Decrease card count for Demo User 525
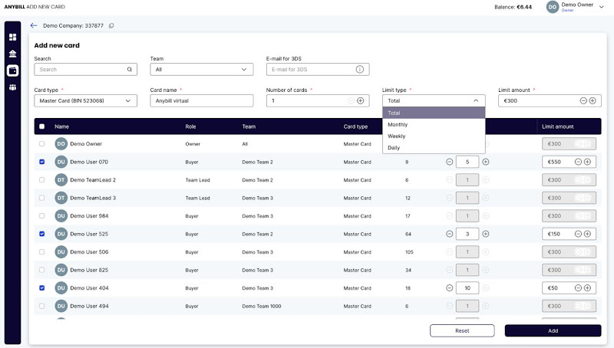This screenshot has width=614, height=348. 450,234
